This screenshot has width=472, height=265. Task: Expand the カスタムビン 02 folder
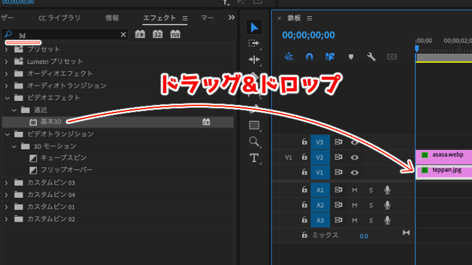coord(6,219)
